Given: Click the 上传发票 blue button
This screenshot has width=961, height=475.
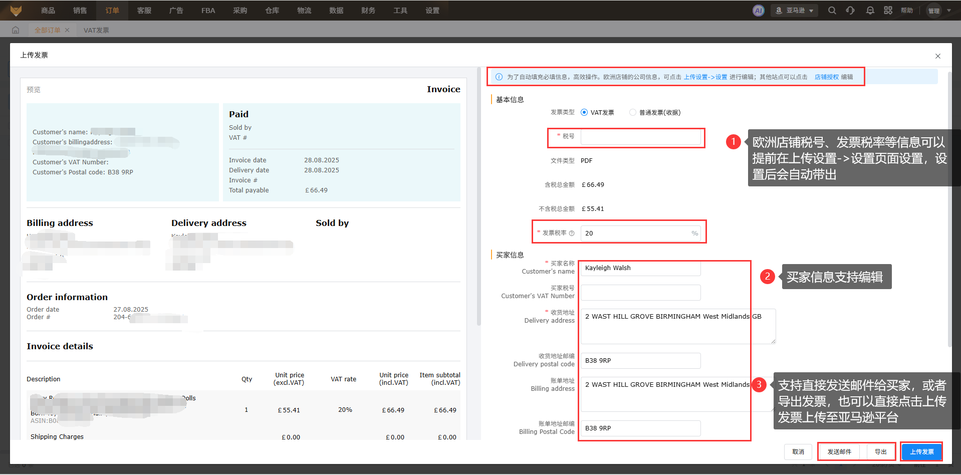Looking at the screenshot, I should [x=921, y=451].
